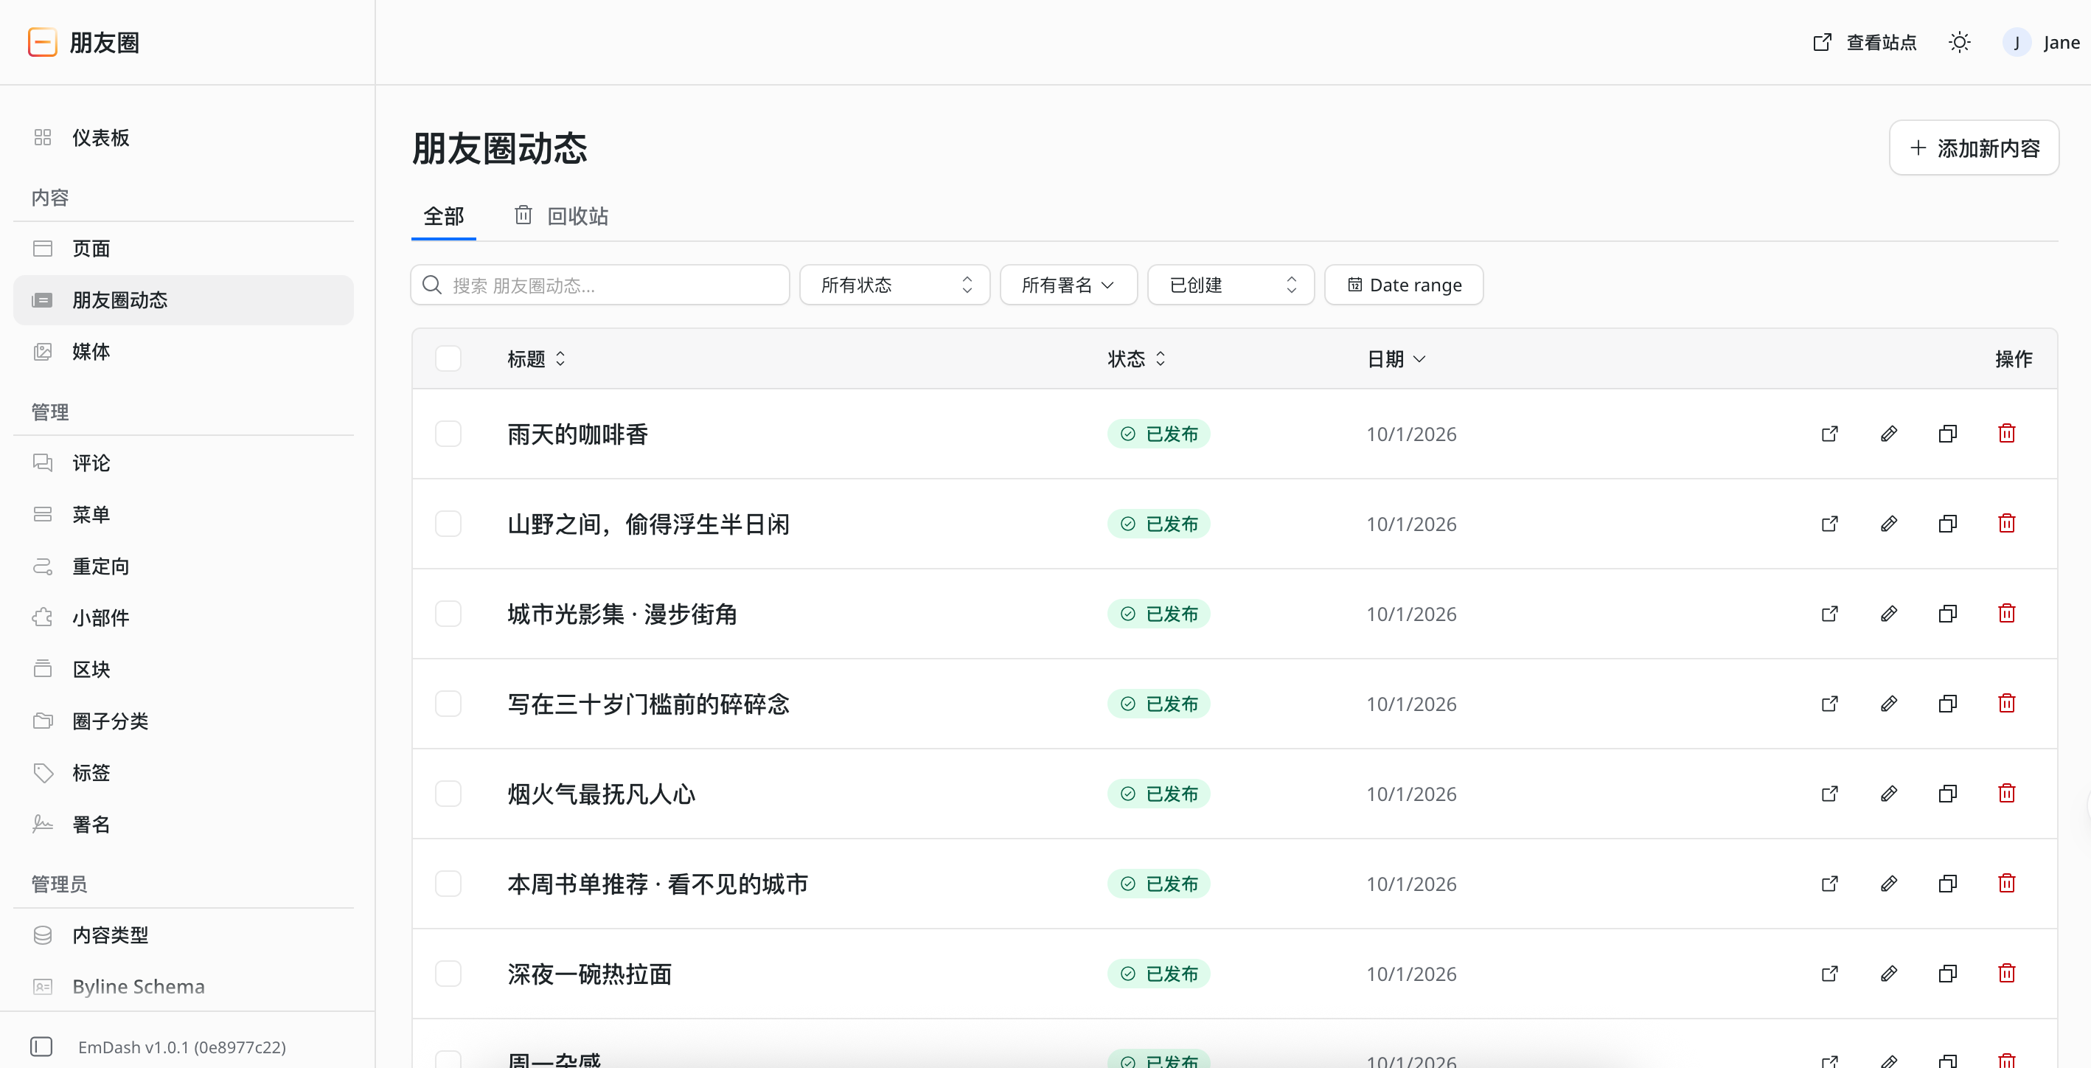Select the 城市光影集 · 漫步街角 checkbox

pos(448,614)
